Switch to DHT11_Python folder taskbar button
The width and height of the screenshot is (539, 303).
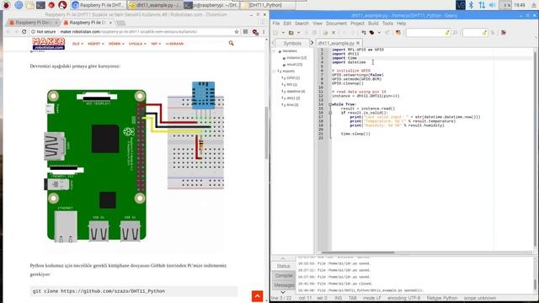(268, 5)
